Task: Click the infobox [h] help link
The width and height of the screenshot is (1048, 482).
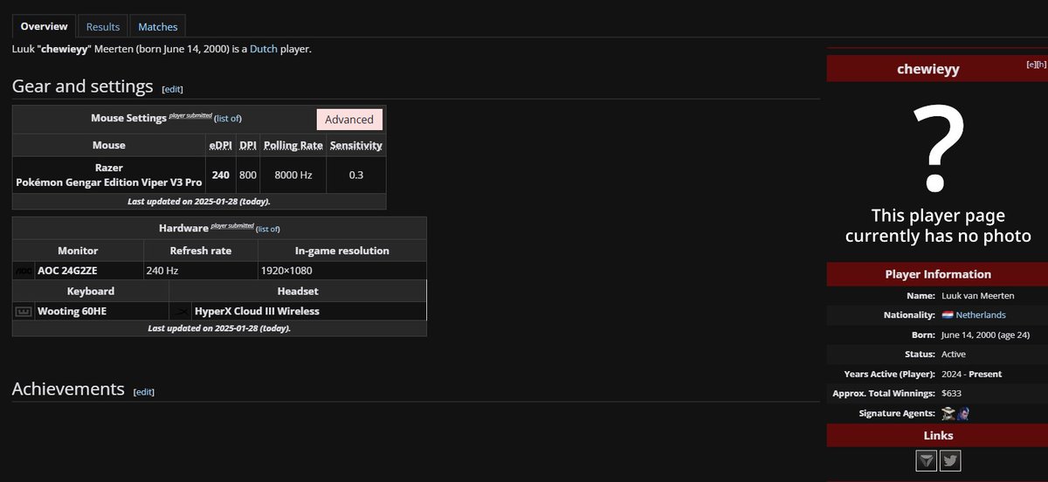Action: 1041,65
